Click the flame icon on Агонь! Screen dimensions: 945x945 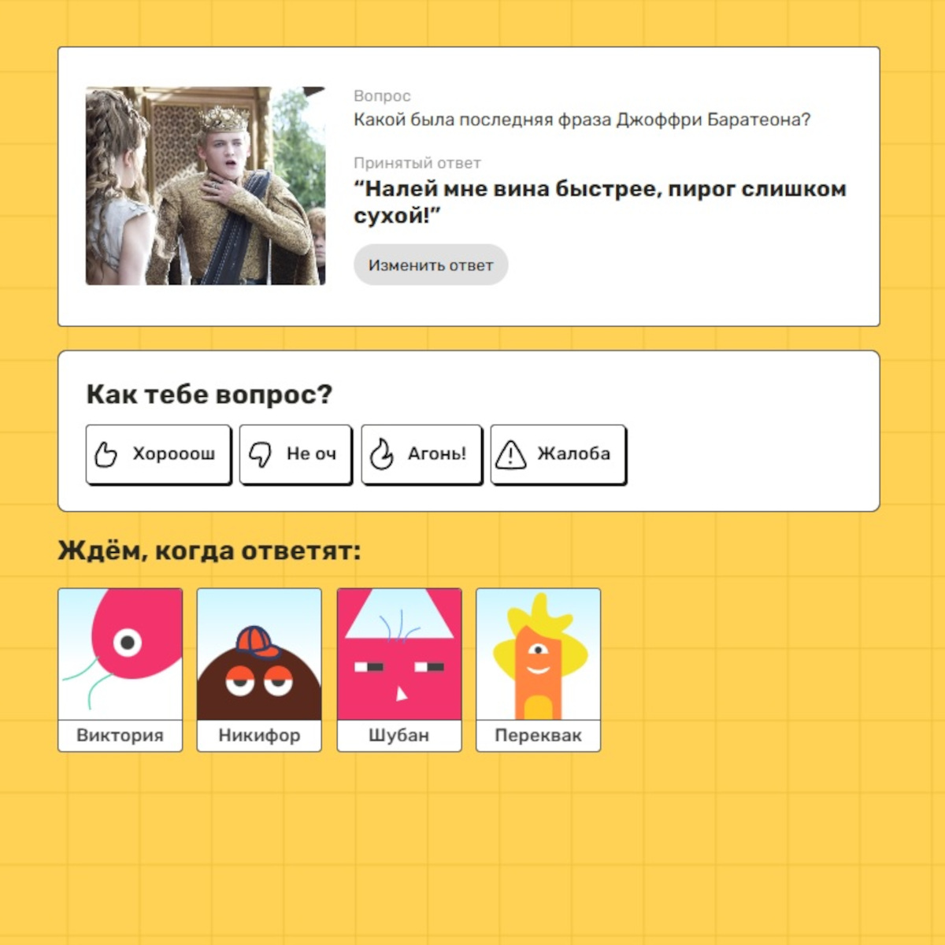pyautogui.click(x=382, y=454)
